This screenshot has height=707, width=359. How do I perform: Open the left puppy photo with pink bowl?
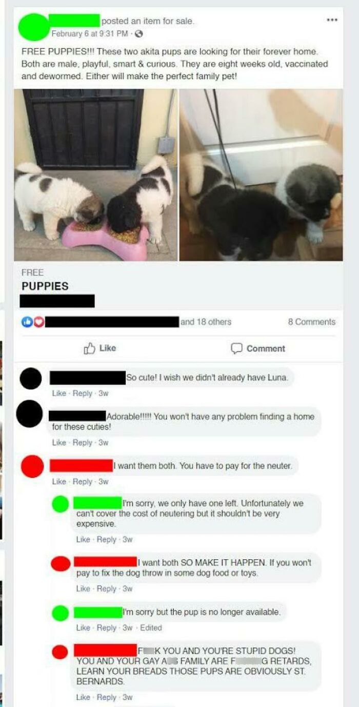(x=96, y=175)
